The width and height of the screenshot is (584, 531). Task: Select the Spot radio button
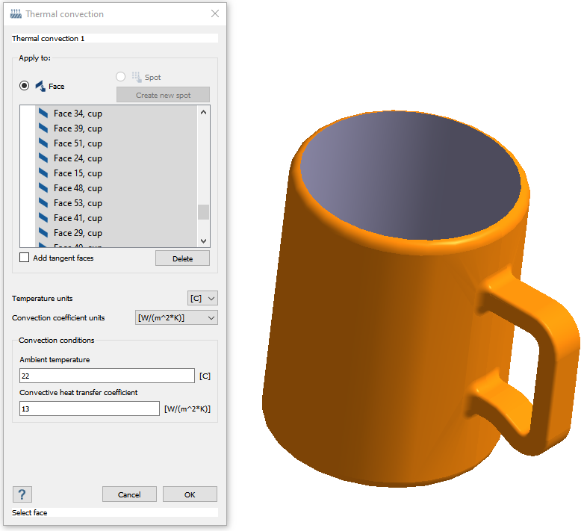[121, 77]
